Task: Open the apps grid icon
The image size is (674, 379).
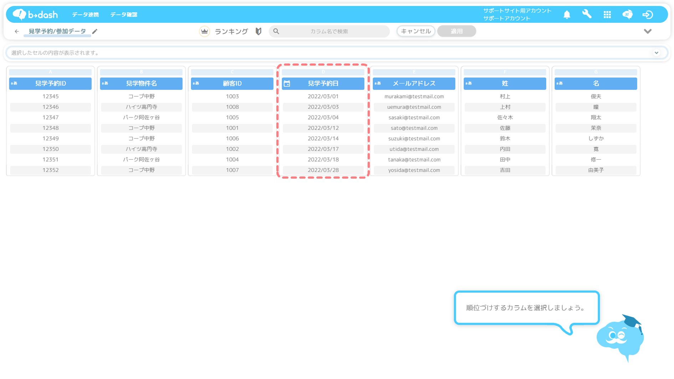Action: point(607,15)
